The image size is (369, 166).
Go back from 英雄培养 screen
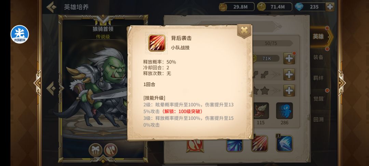(51, 7)
